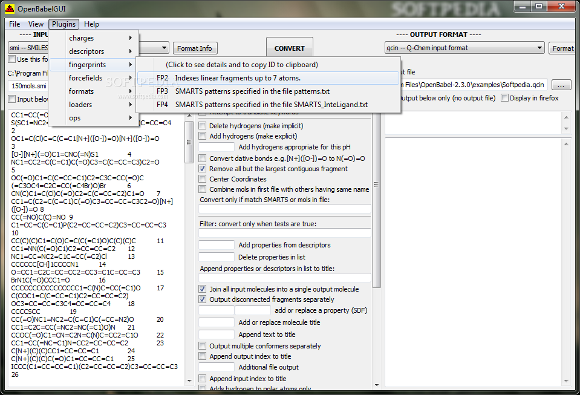580x395 pixels.
Task: Click the large output text area
Action: point(474,262)
